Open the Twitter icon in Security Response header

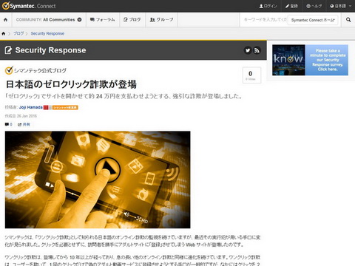(248, 50)
